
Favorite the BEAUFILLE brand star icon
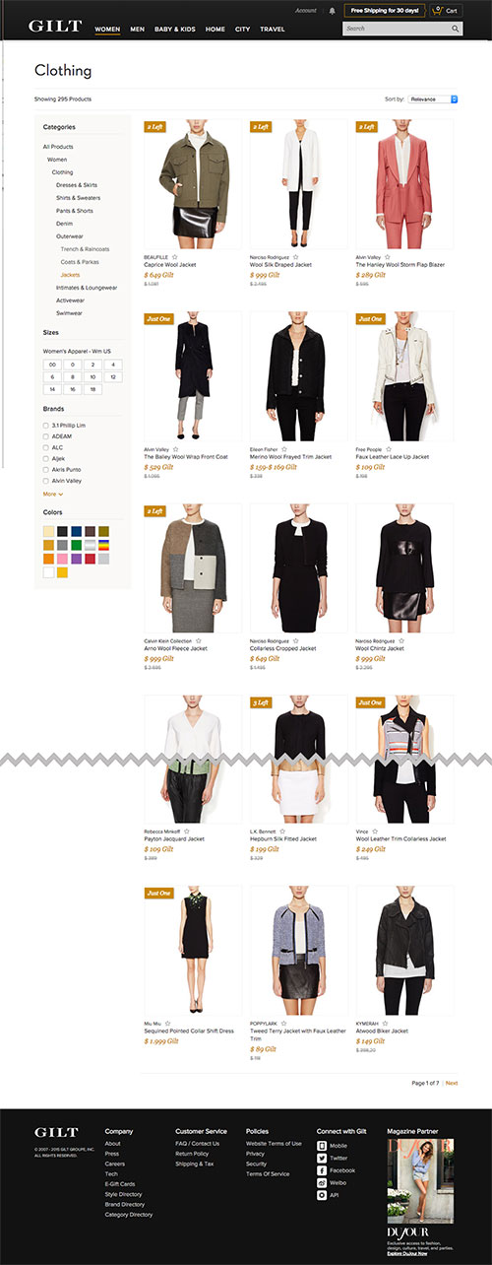coord(174,256)
